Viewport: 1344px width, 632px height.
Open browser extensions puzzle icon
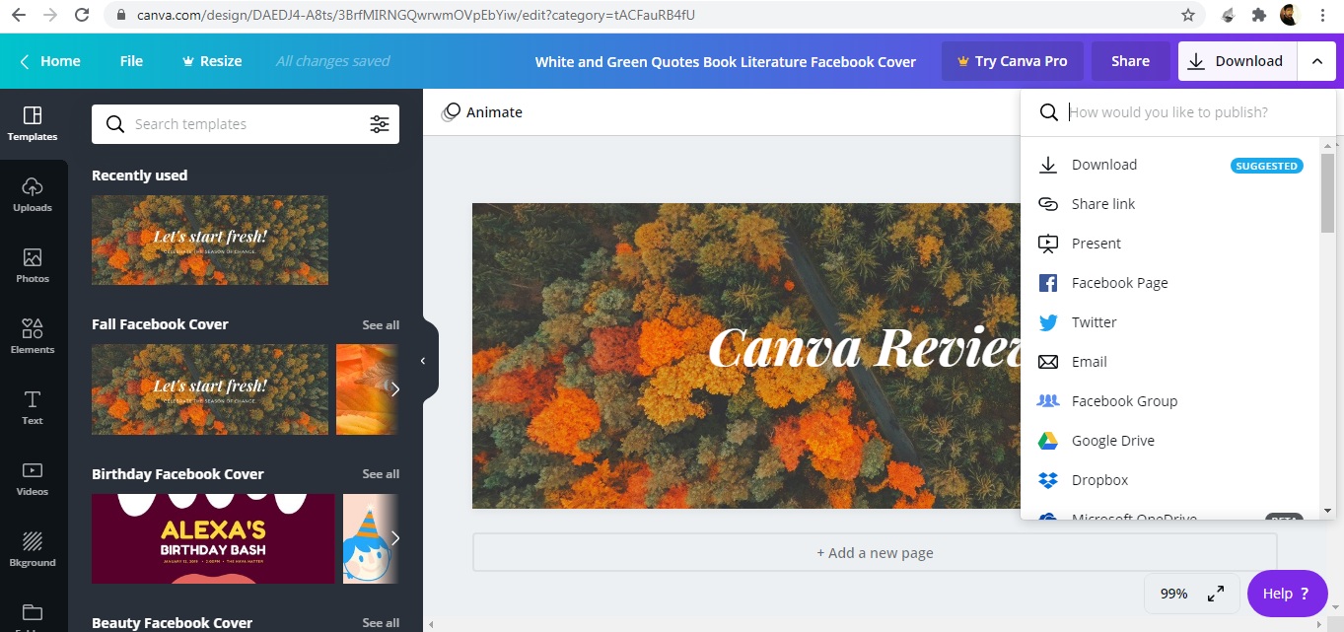point(1259,15)
